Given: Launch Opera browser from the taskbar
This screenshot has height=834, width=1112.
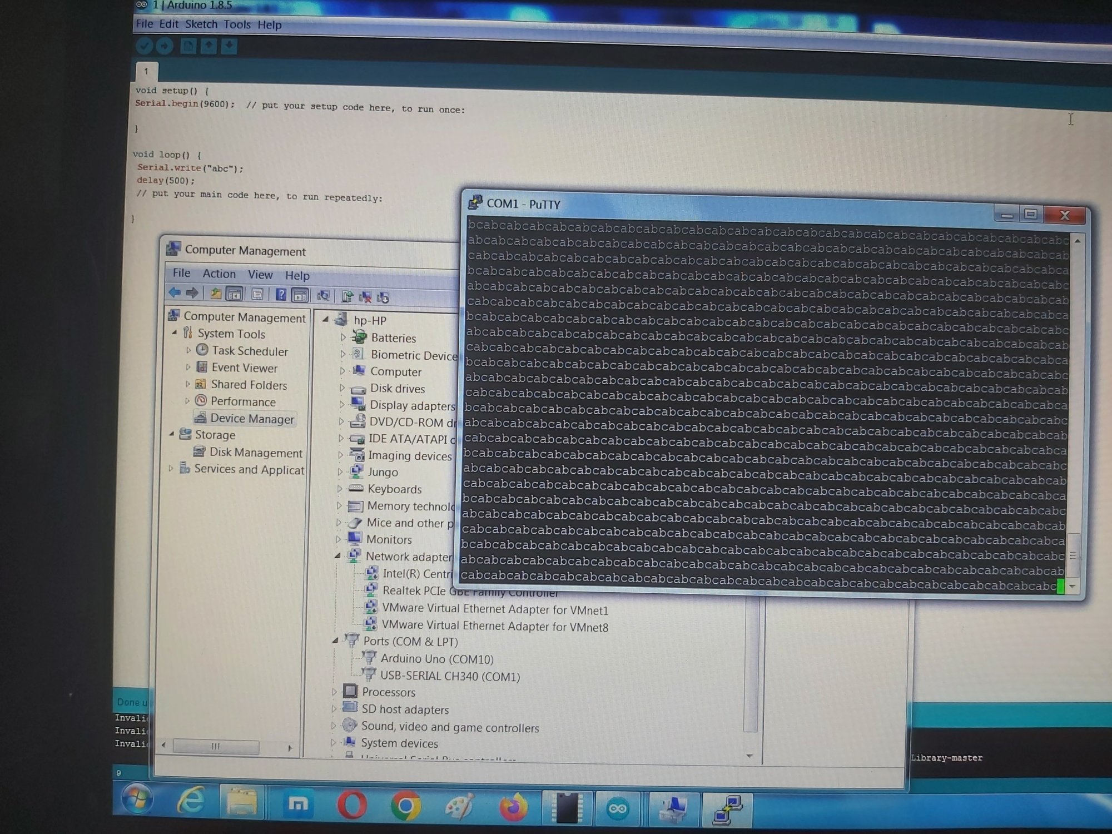Looking at the screenshot, I should pyautogui.click(x=352, y=805).
